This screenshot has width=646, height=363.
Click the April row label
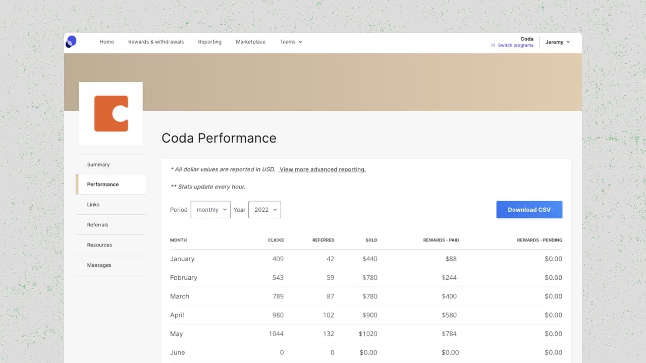[x=177, y=315]
